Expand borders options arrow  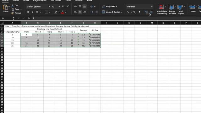[50, 12]
